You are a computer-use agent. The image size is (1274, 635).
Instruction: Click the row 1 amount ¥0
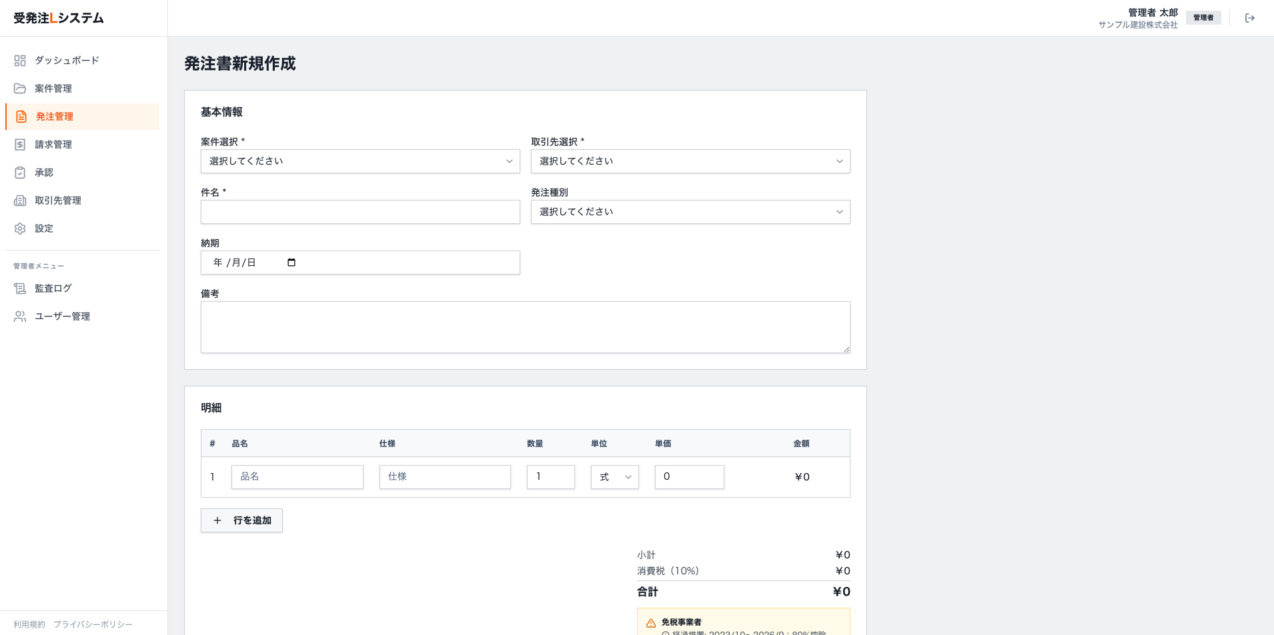[x=802, y=477]
